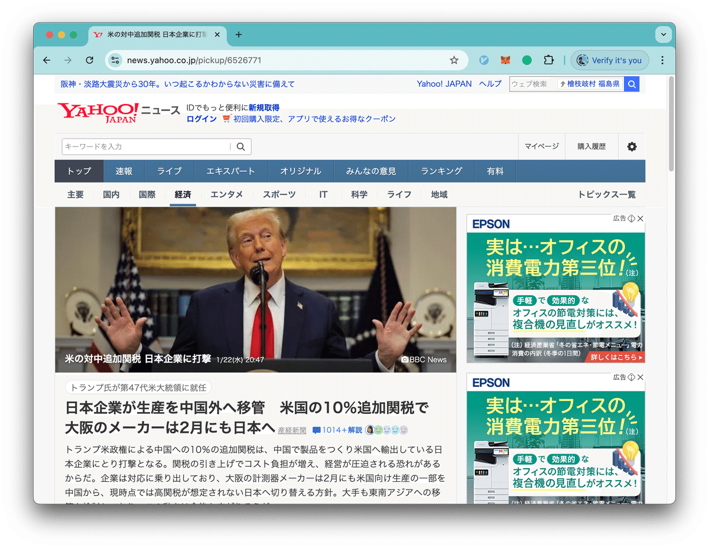The height and width of the screenshot is (548, 709).
Task: Click the shopping cart coupon icon
Action: (x=226, y=119)
